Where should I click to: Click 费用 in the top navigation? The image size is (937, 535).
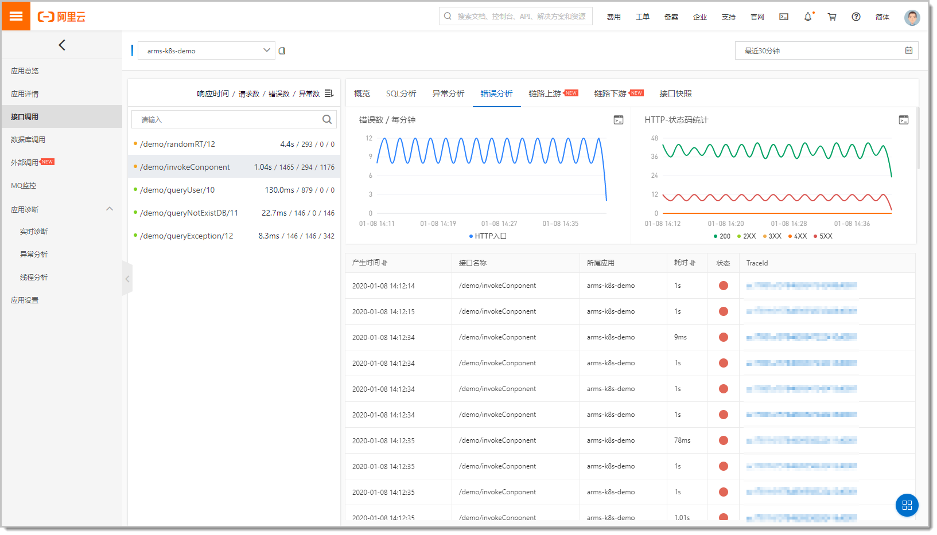point(614,17)
